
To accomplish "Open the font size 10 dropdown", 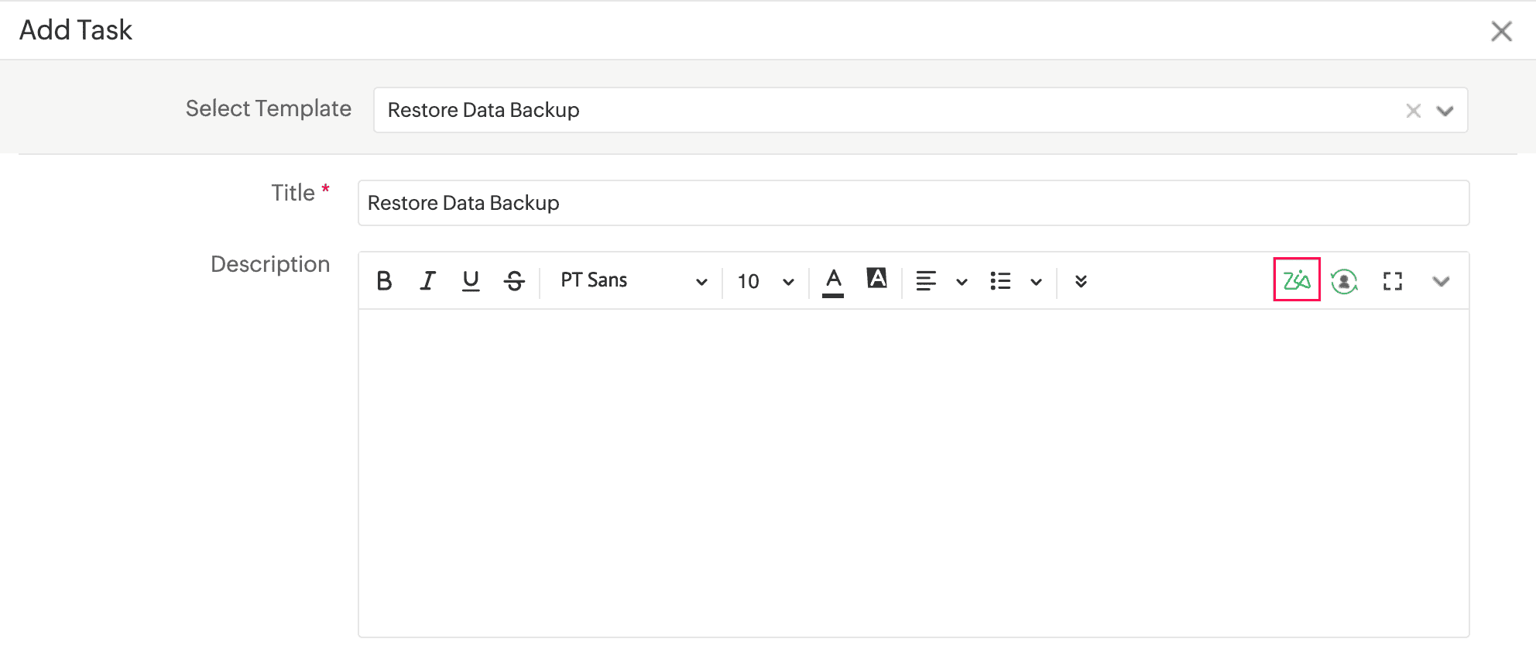I will click(x=766, y=281).
